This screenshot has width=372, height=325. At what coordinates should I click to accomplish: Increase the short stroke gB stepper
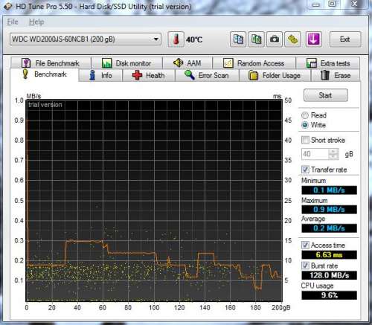tap(333, 152)
